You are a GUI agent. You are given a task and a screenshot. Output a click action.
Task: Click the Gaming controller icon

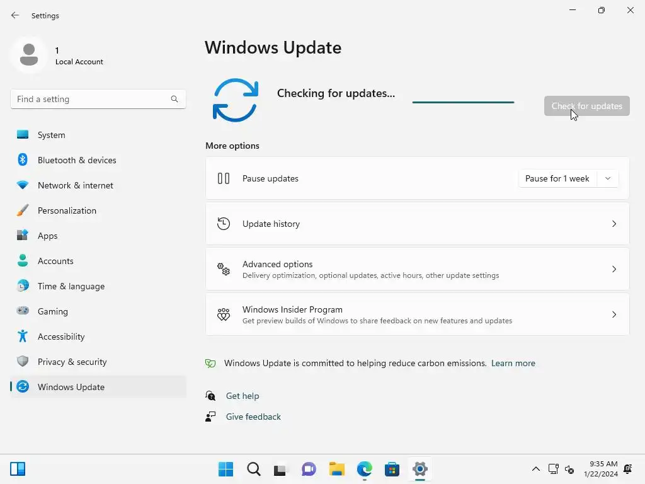click(23, 311)
